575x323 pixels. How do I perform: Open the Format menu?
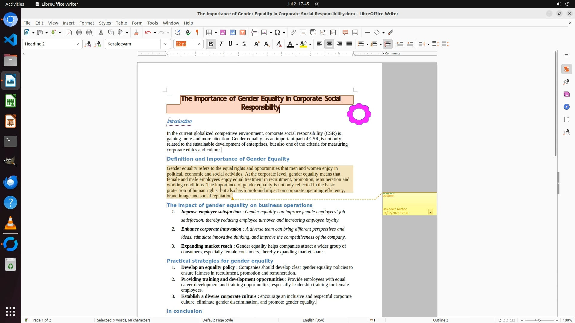87,23
